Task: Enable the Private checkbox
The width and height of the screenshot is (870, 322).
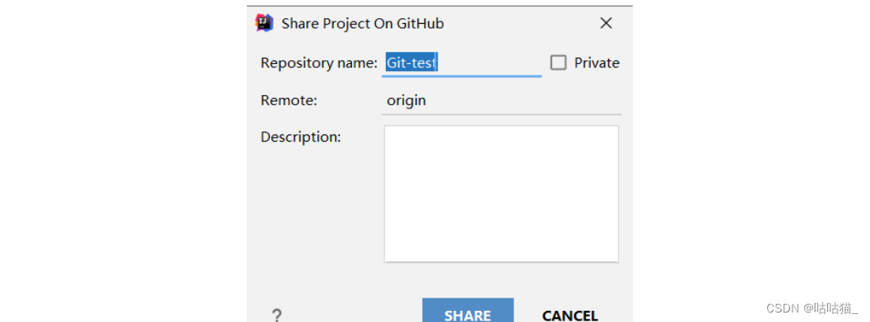Action: (558, 63)
